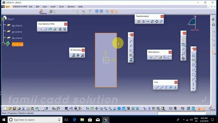Viewport: 218px width, 123px height.
Task: Click the Windows taskbar search box
Action: coord(35,120)
